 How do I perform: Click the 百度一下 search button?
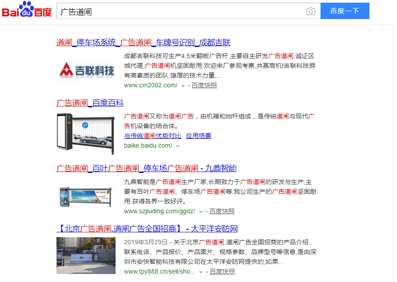345,11
